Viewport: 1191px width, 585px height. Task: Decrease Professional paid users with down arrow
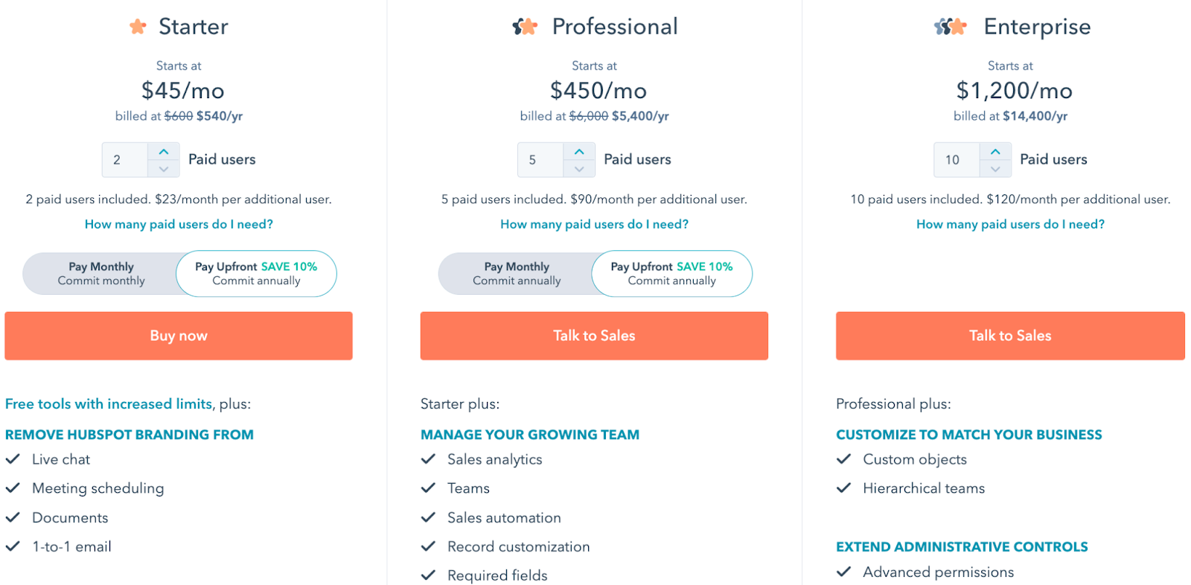pos(579,169)
